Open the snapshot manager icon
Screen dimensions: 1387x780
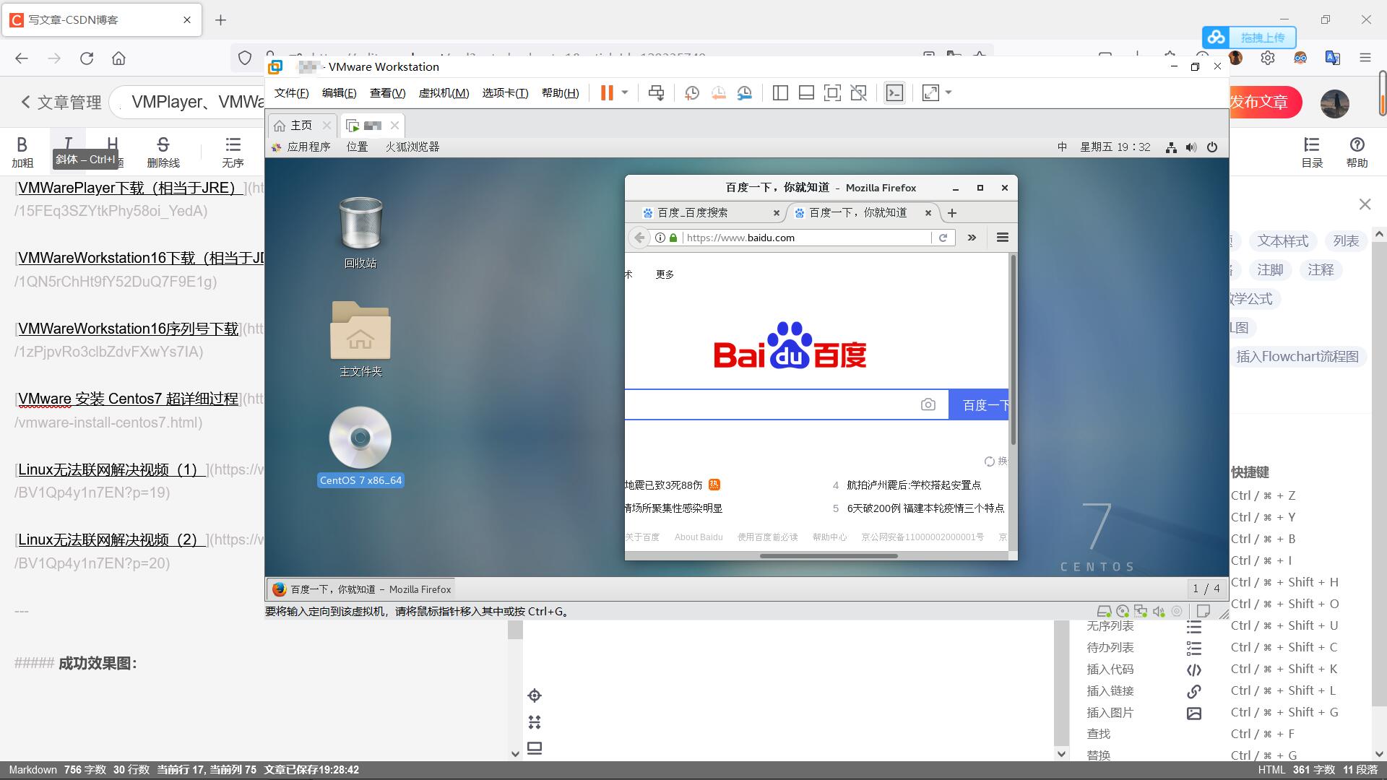[x=744, y=92]
